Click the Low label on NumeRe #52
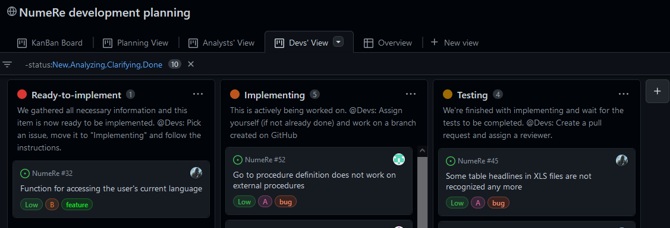 pos(244,201)
